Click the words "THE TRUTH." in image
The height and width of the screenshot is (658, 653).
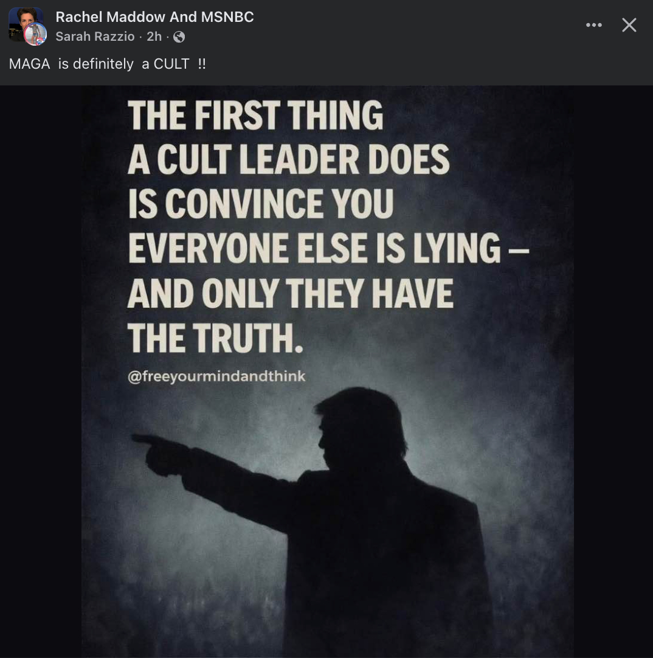coord(215,337)
